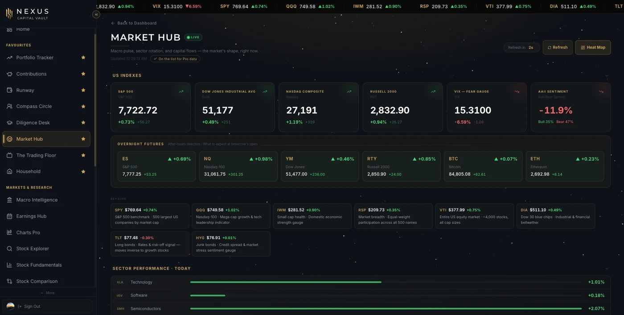Click the Charts Pro icon
Image resolution: width=624 pixels, height=315 pixels.
(9, 233)
